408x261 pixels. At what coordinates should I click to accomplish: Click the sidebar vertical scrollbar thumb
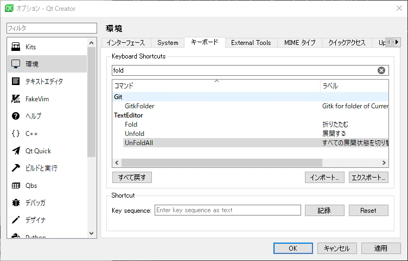[91, 102]
